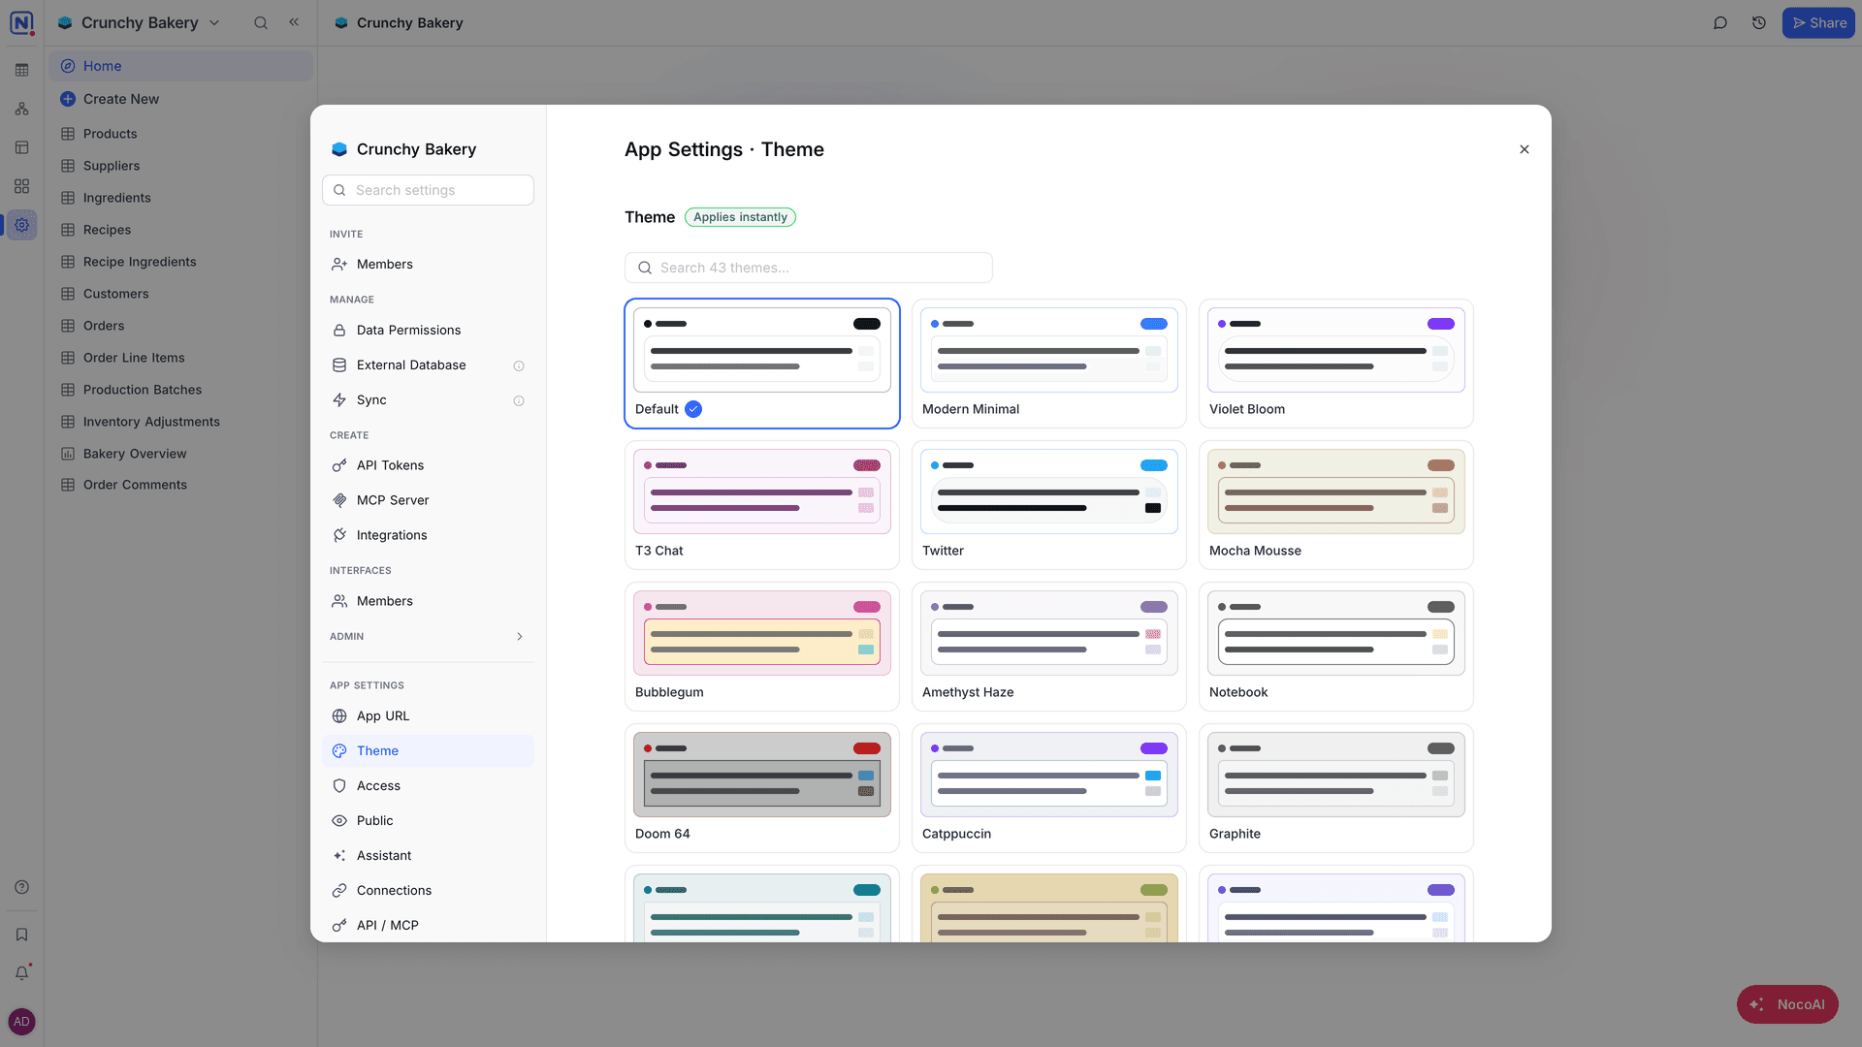Open the revision history clock icon
The height and width of the screenshot is (1047, 1862).
coord(1759,22)
